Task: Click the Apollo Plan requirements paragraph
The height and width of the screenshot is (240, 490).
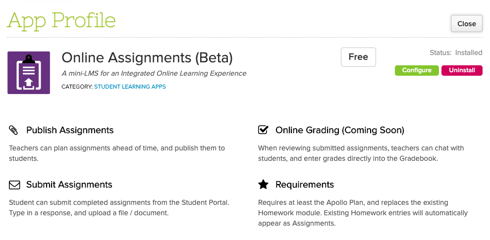Action: [363, 213]
